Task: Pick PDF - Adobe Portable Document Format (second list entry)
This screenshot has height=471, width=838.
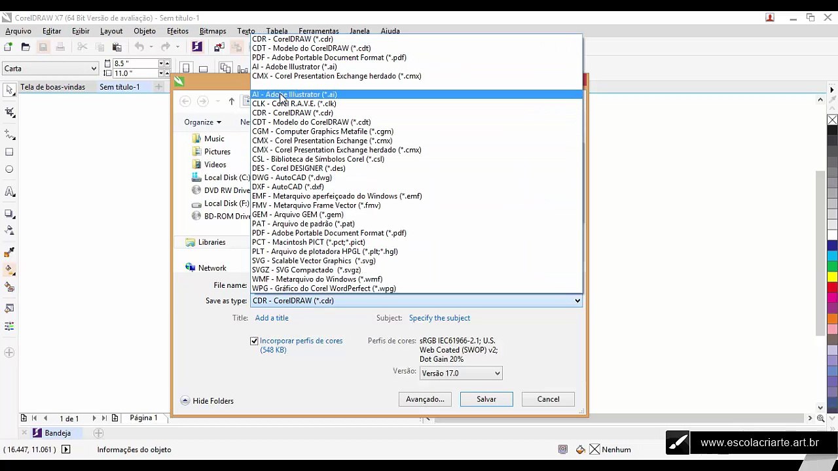Action: [416, 233]
